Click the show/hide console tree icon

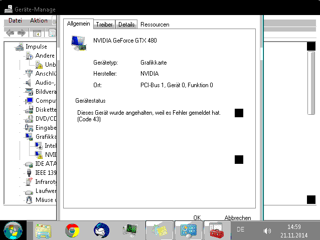point(37,33)
